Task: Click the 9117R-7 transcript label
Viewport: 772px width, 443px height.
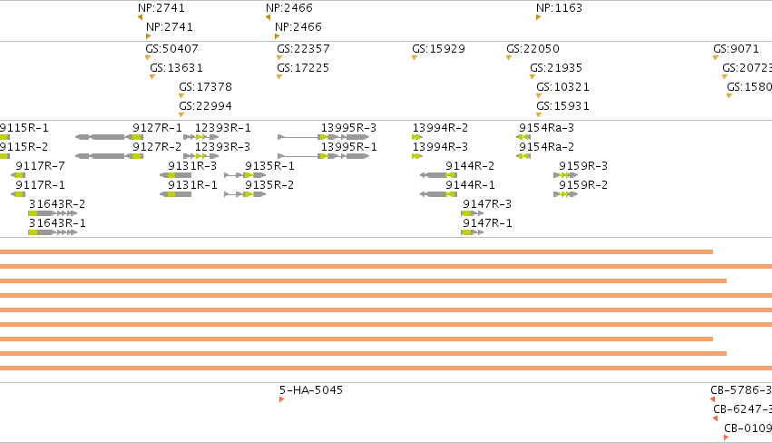Action: pos(41,166)
